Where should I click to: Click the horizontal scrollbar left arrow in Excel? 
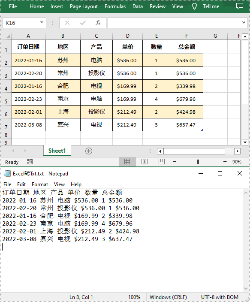point(160,151)
